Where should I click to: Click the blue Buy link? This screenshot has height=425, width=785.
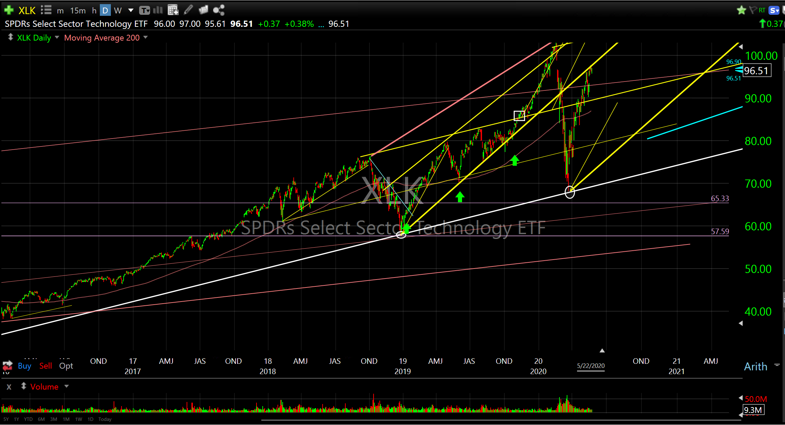click(24, 366)
